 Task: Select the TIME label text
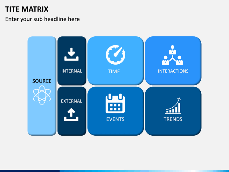pos(114,72)
